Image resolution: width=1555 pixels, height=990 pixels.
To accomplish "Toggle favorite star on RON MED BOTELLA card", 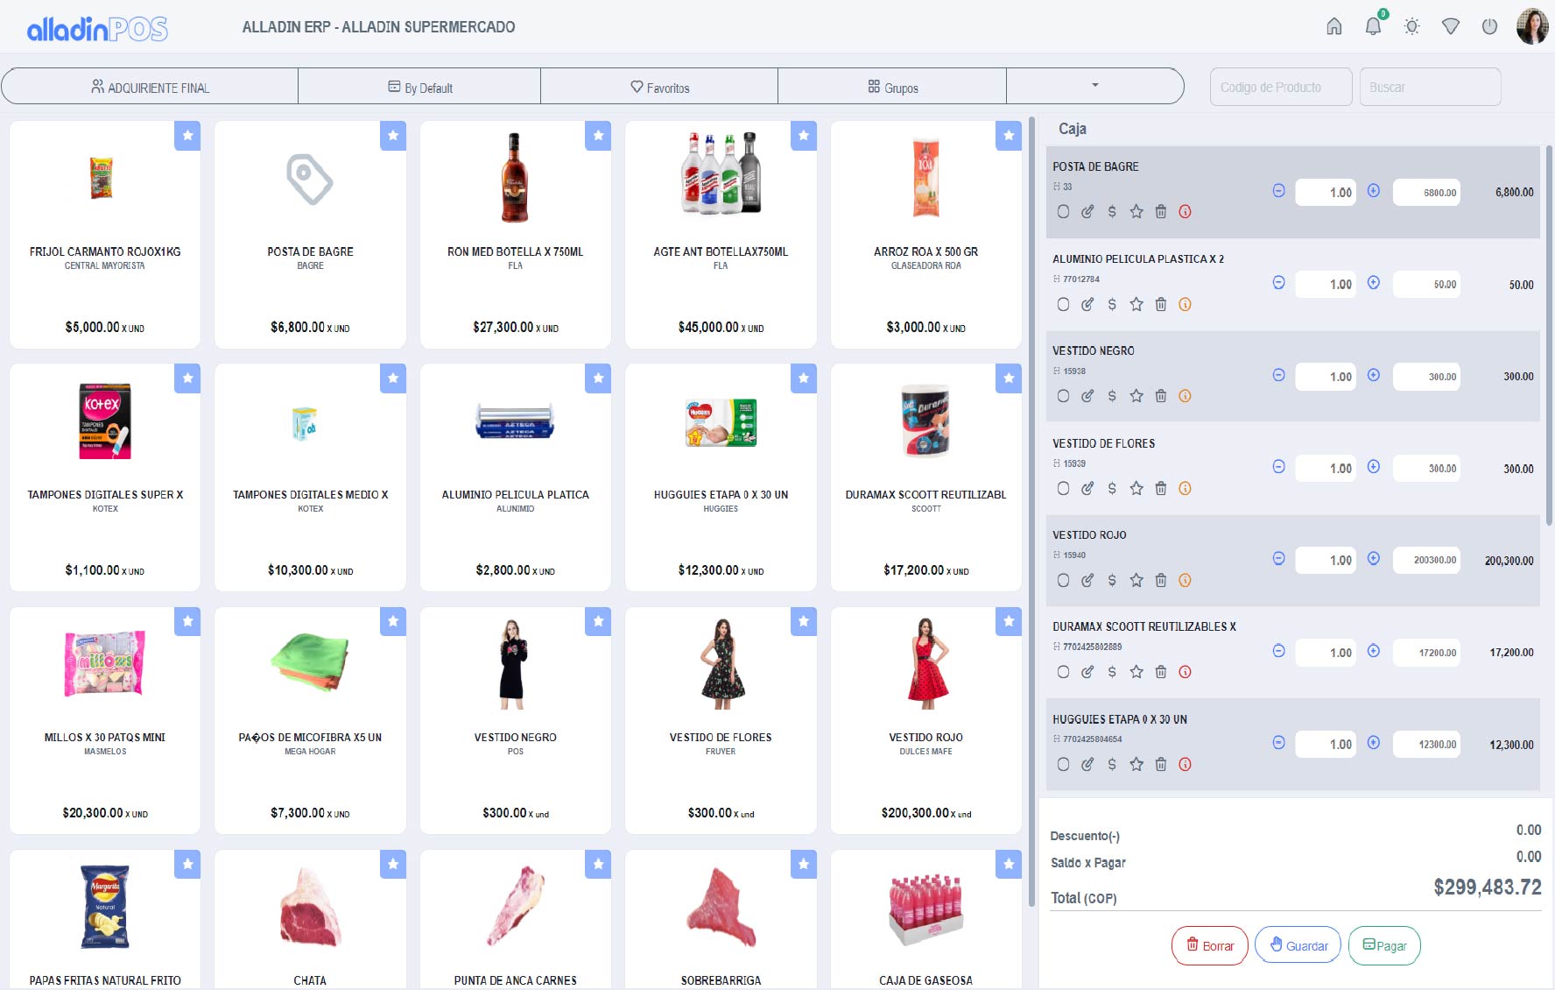I will tap(598, 136).
